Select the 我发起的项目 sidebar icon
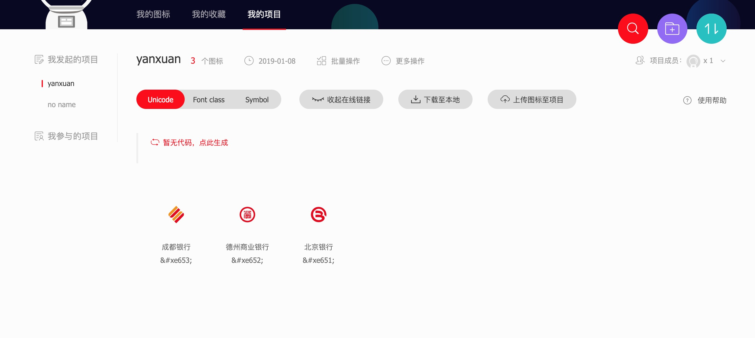Image resolution: width=755 pixels, height=338 pixels. (39, 59)
